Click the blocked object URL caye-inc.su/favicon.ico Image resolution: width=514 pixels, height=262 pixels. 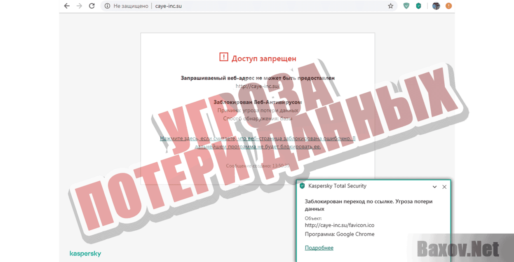tap(339, 225)
